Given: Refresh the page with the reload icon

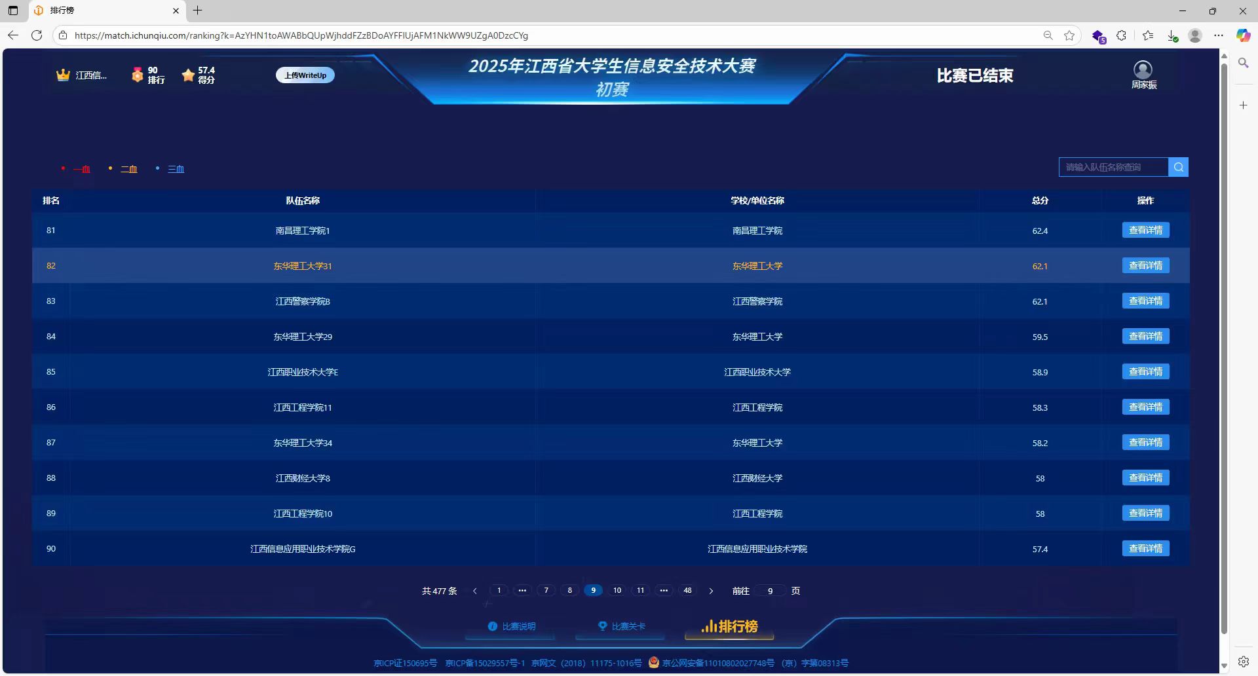Looking at the screenshot, I should [37, 35].
